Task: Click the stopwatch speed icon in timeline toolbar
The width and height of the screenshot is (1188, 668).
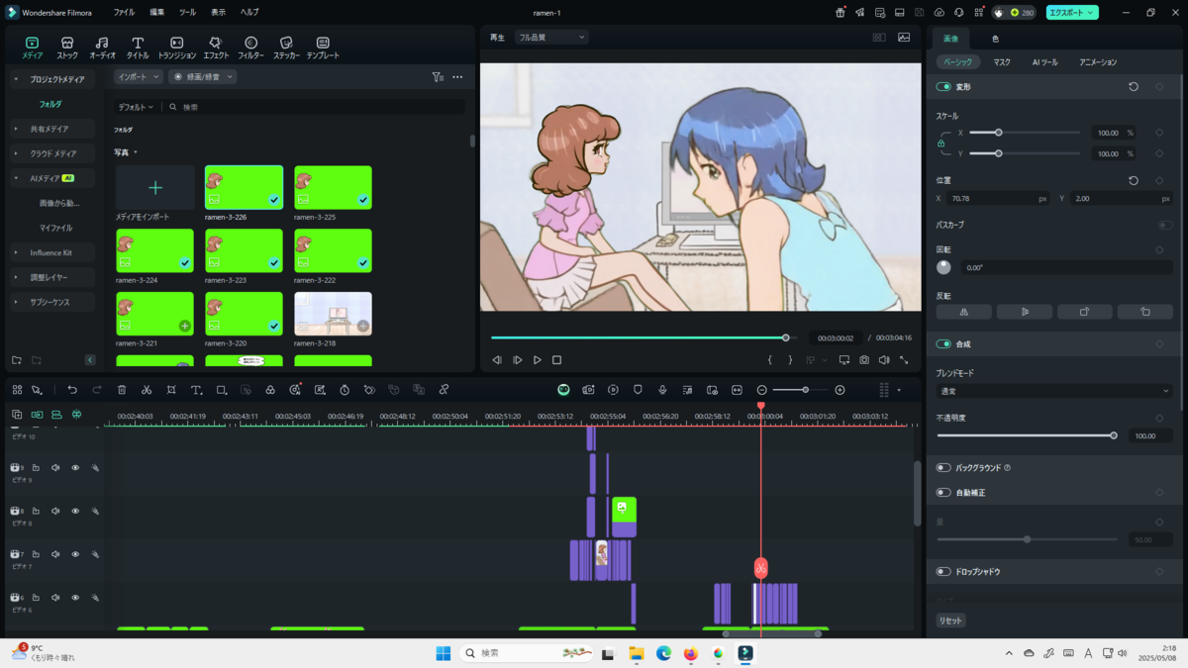Action: [x=345, y=390]
